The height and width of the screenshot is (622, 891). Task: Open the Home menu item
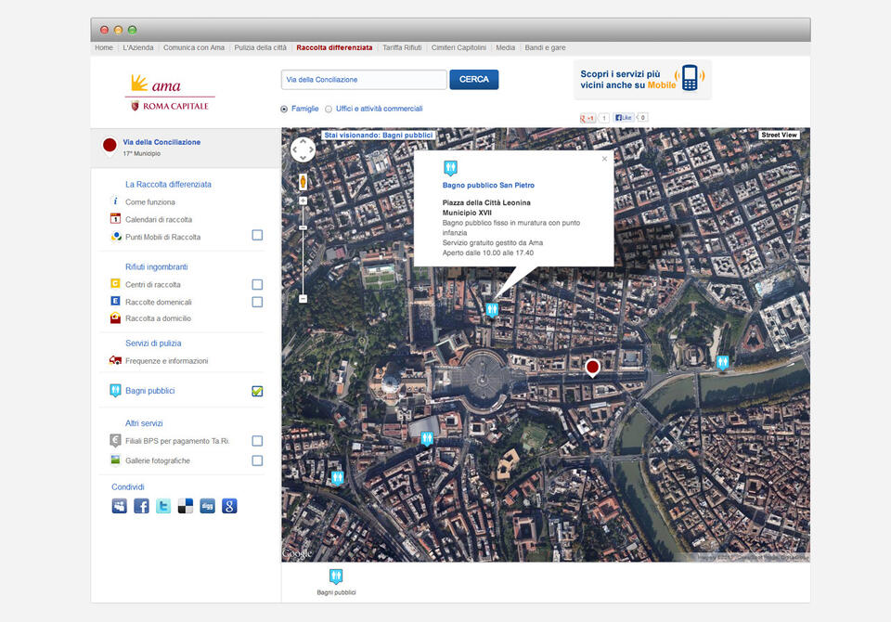[x=103, y=47]
